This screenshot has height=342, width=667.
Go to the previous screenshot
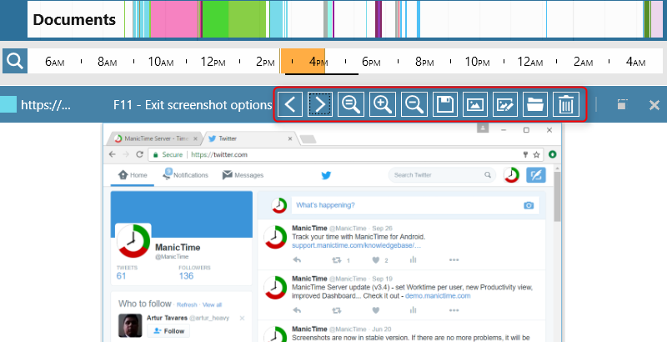[x=289, y=104]
